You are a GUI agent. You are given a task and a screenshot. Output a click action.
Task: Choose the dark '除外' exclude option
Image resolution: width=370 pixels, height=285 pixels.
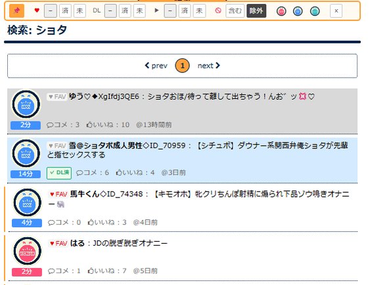pyautogui.click(x=256, y=11)
